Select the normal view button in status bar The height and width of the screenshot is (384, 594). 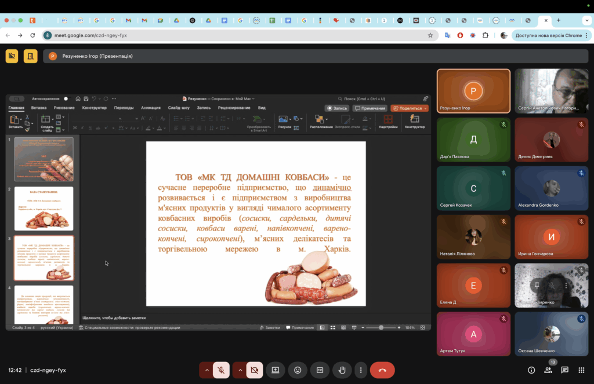[323, 328]
